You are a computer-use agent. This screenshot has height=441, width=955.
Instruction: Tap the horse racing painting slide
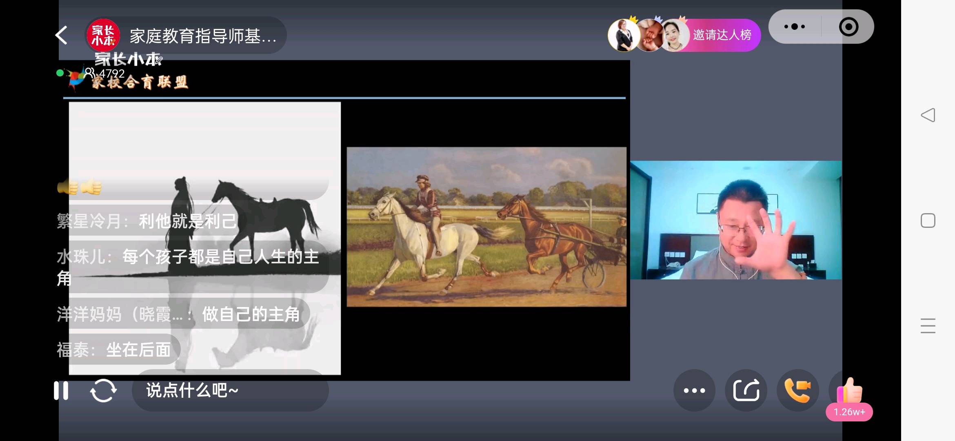coord(486,227)
